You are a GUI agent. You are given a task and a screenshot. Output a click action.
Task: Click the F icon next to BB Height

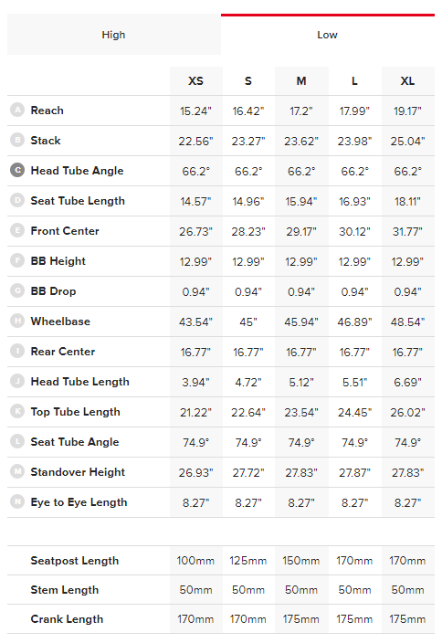click(x=17, y=261)
